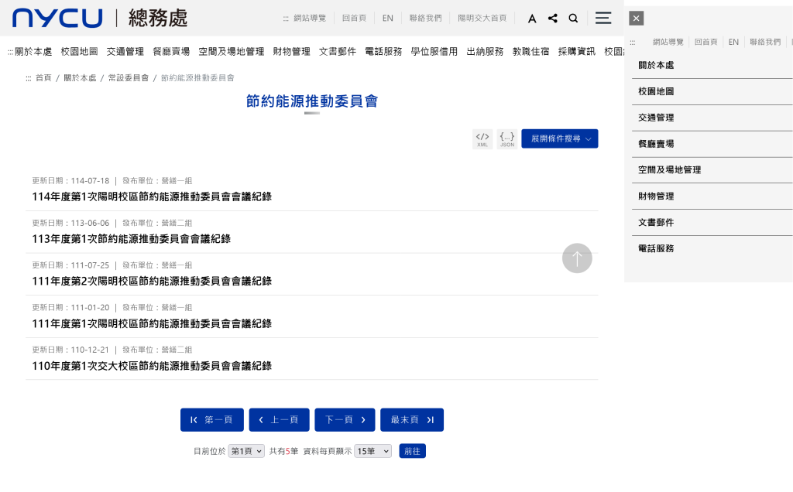Click the search magnifier icon

[x=573, y=19]
